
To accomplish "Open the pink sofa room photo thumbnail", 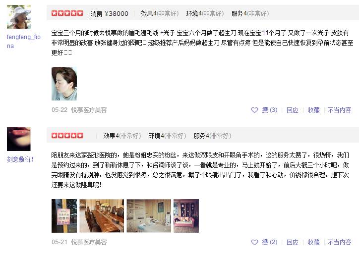I will click(186, 216).
